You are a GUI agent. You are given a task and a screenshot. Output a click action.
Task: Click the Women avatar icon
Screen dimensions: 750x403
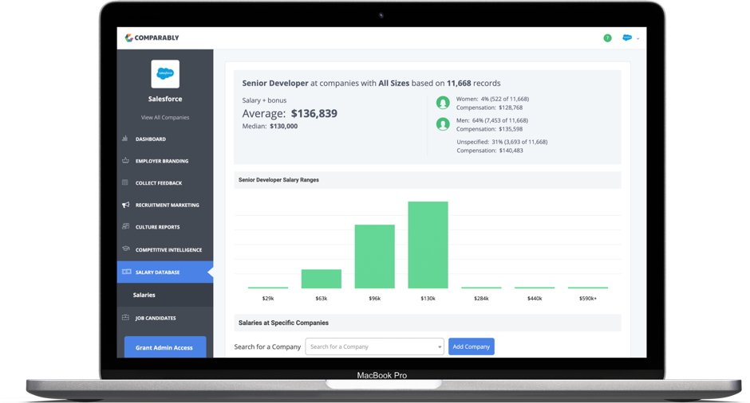click(443, 103)
